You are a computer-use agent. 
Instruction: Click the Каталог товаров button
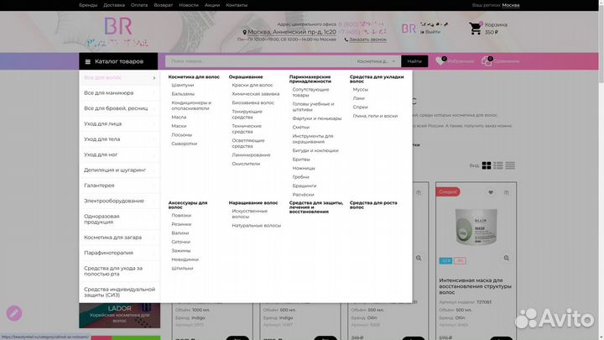(x=118, y=61)
